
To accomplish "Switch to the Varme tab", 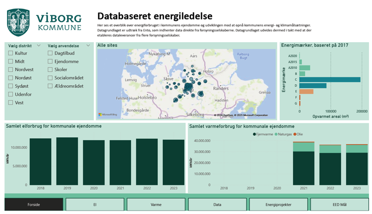I will tap(156, 204).
